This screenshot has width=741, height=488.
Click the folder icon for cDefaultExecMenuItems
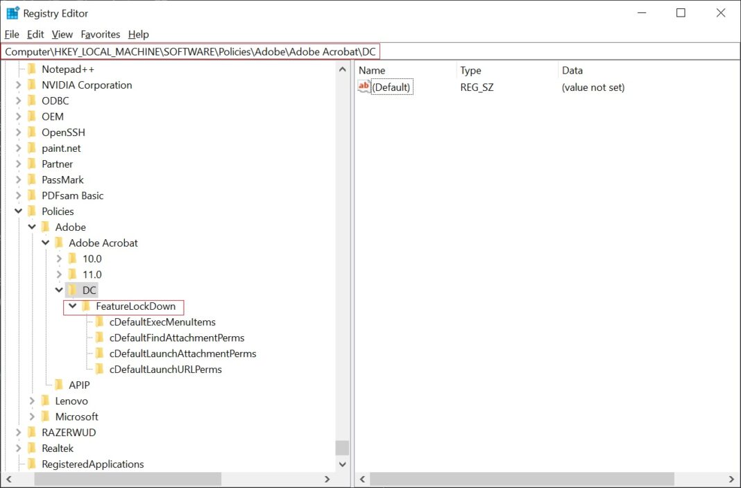coord(99,322)
